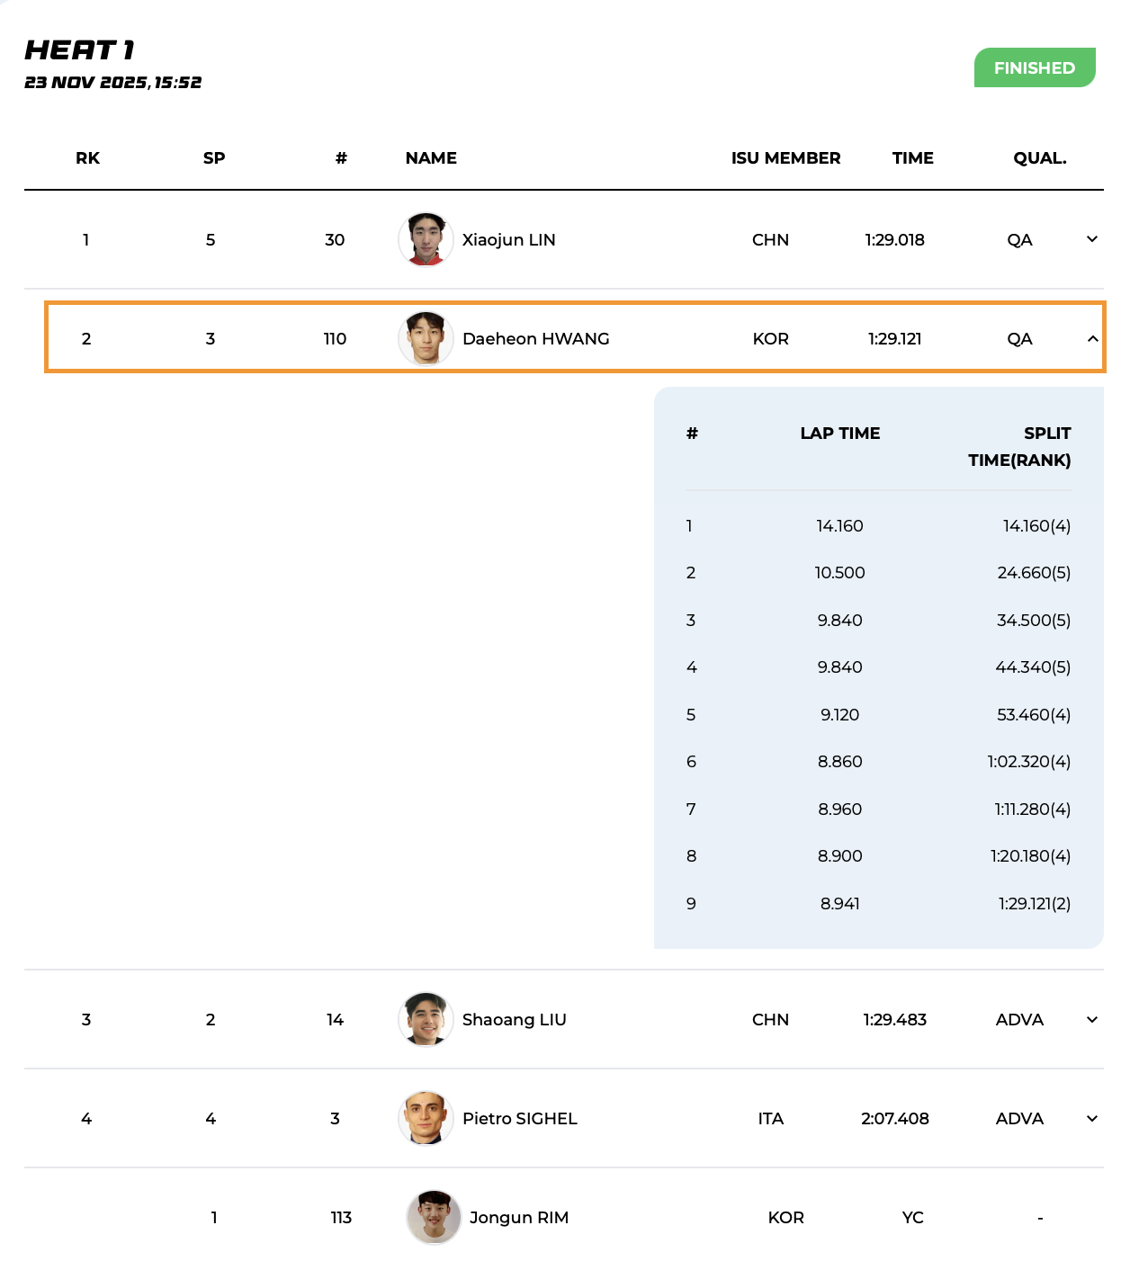The height and width of the screenshot is (1279, 1121).
Task: Click the Xiaojun LIN name link
Action: (x=508, y=240)
